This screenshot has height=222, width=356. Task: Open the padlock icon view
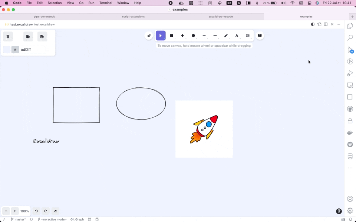point(350,121)
